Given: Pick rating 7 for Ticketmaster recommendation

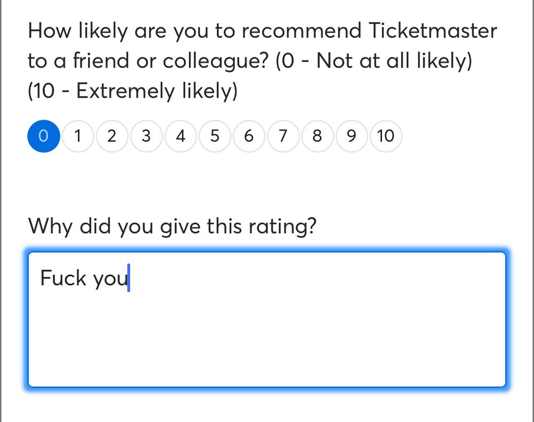Looking at the screenshot, I should point(282,136).
